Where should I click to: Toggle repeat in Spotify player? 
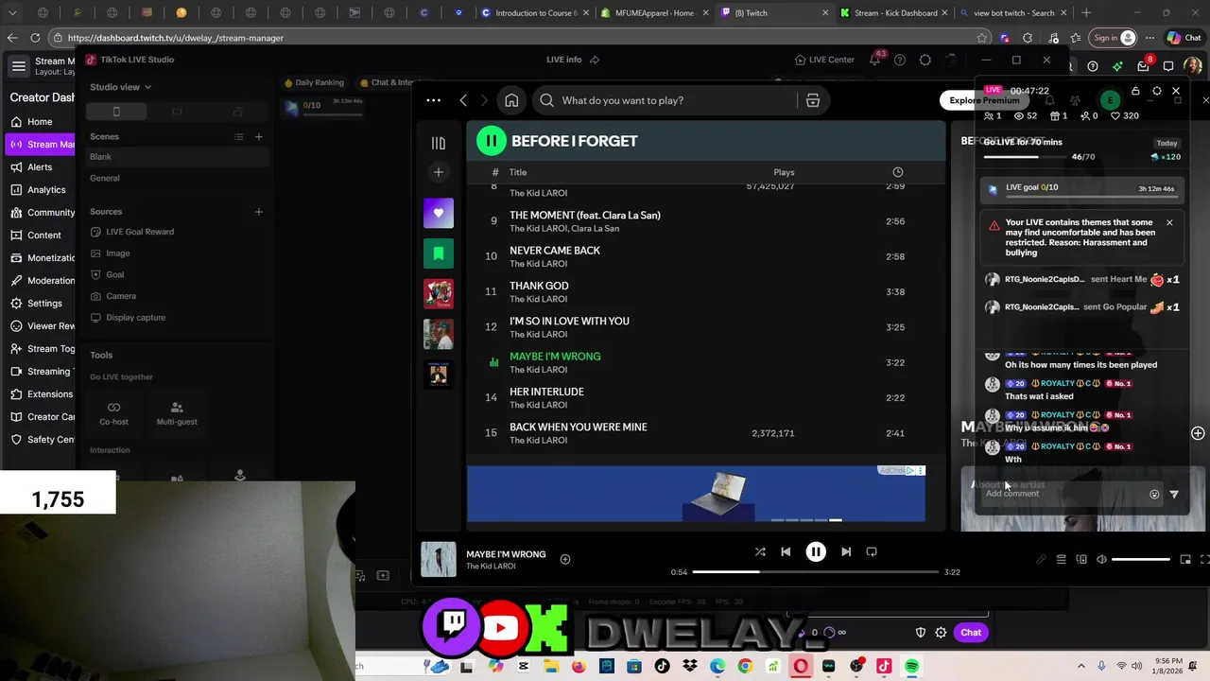872,551
